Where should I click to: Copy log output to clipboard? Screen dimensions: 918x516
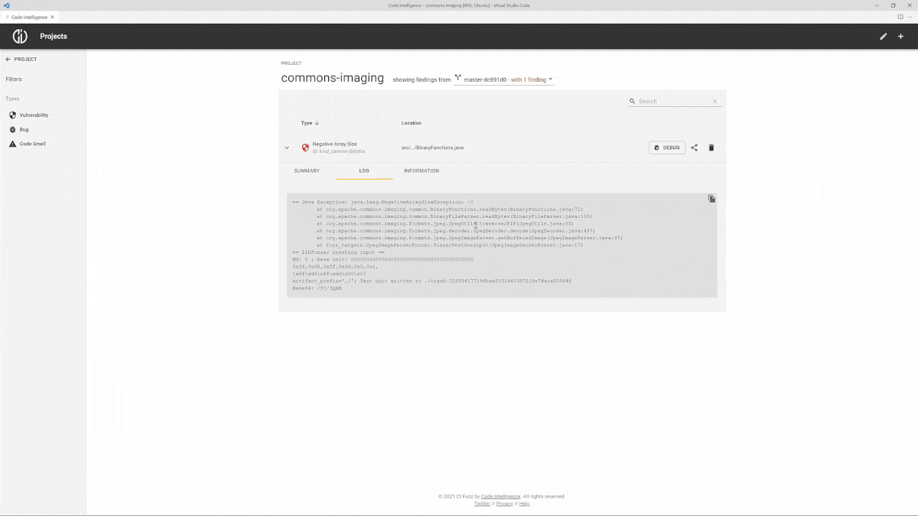pyautogui.click(x=711, y=199)
